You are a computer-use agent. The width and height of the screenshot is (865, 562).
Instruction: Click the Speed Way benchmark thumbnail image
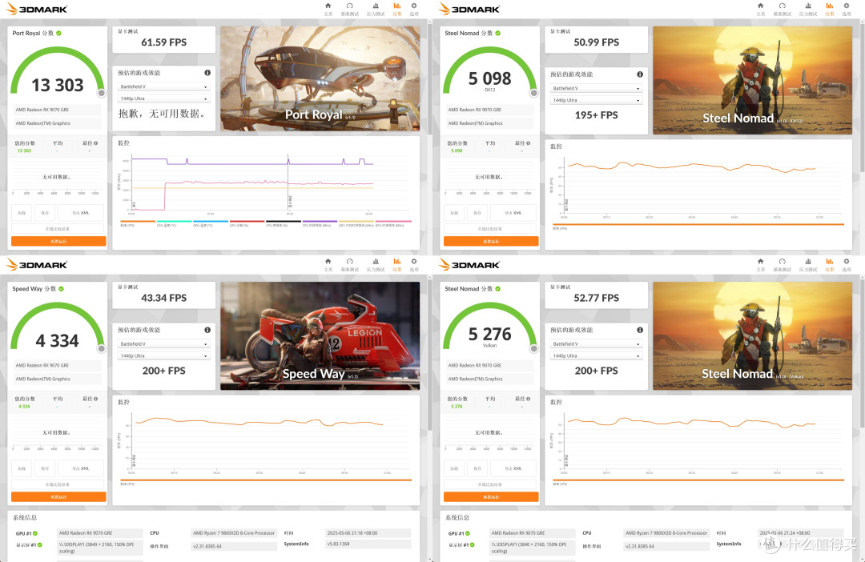320,336
